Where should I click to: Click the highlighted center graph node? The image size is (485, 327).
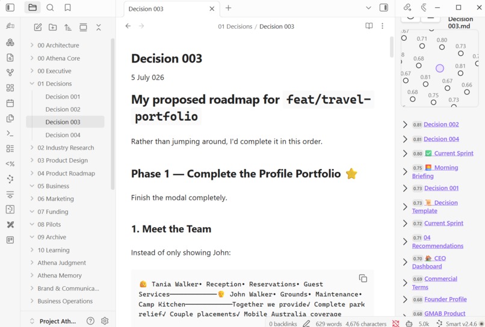pyautogui.click(x=439, y=69)
